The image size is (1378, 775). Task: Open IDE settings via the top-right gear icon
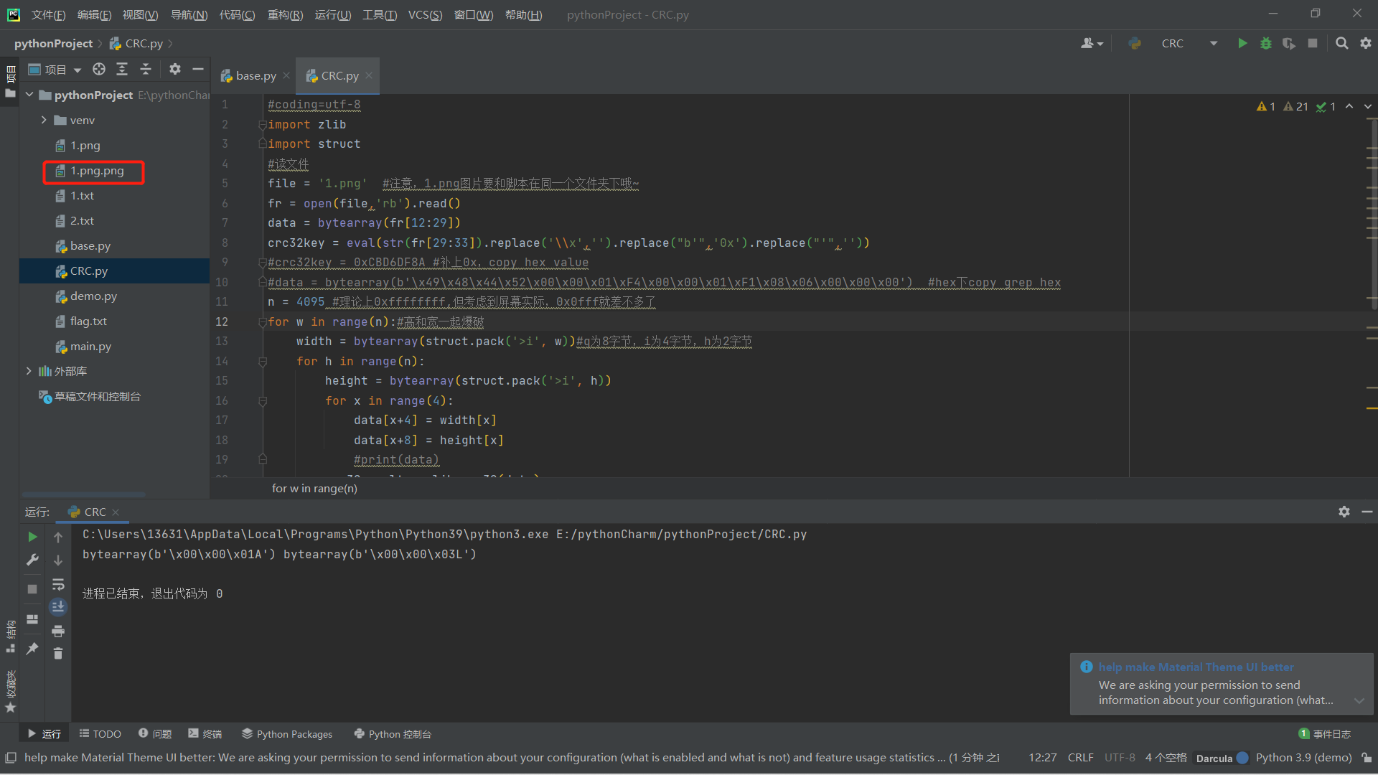pos(1367,43)
